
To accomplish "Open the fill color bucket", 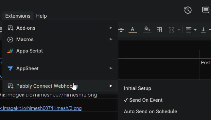I will [147, 30].
